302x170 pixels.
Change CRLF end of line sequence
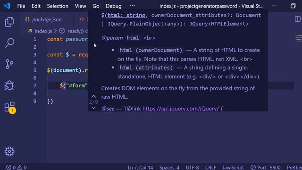click(x=210, y=167)
